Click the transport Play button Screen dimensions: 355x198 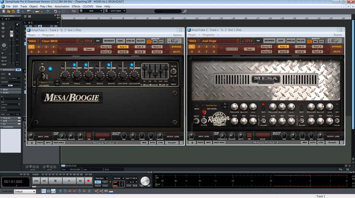point(69,181)
